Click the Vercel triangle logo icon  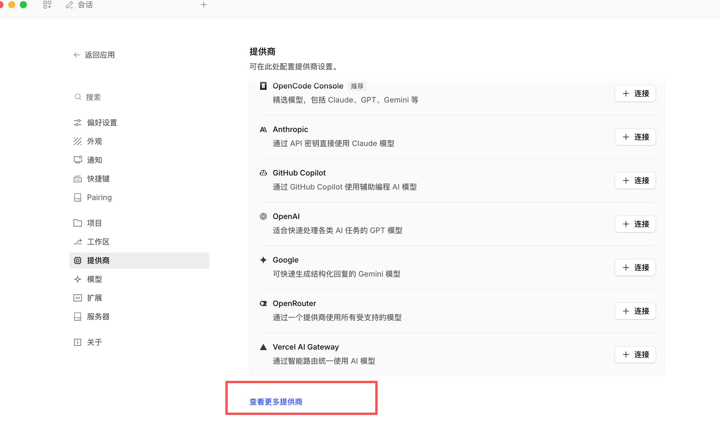point(263,347)
